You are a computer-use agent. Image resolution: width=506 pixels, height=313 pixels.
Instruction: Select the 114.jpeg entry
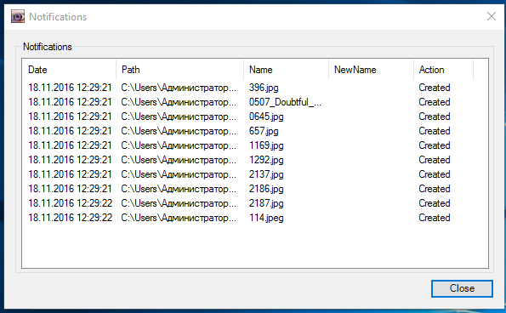[x=266, y=218]
